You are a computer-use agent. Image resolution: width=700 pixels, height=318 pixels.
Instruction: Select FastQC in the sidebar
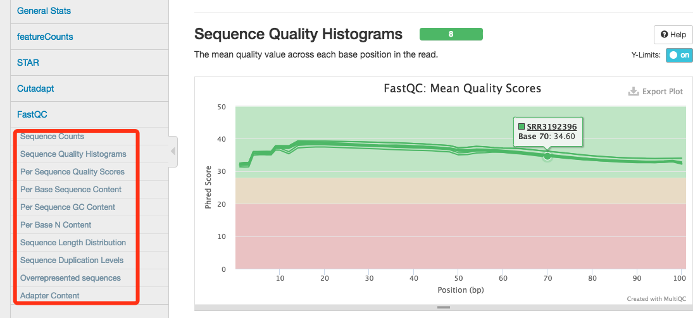tap(32, 114)
